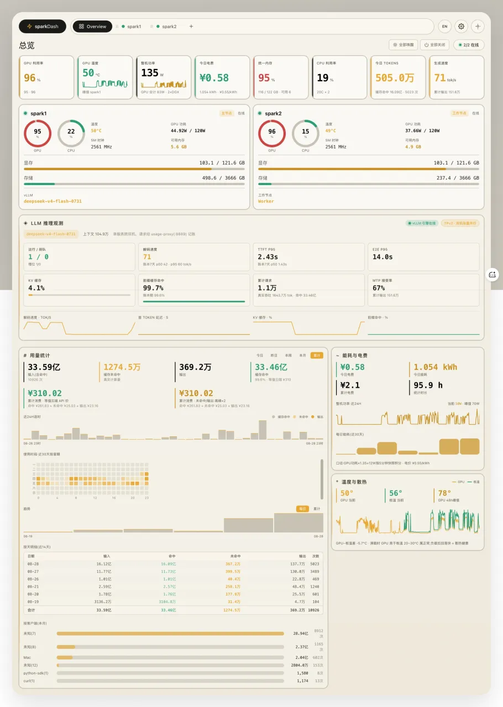Select 今日 in the usage range selector
Image resolution: width=503 pixels, height=707 pixels.
pyautogui.click(x=260, y=355)
